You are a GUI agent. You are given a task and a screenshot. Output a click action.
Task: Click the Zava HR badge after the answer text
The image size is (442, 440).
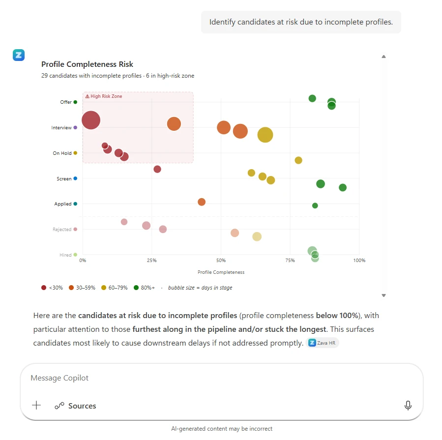coord(323,343)
